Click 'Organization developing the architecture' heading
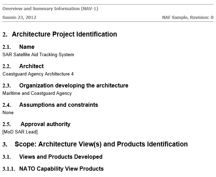Image resolution: width=216 pixels, height=177 pixels. click(x=74, y=86)
